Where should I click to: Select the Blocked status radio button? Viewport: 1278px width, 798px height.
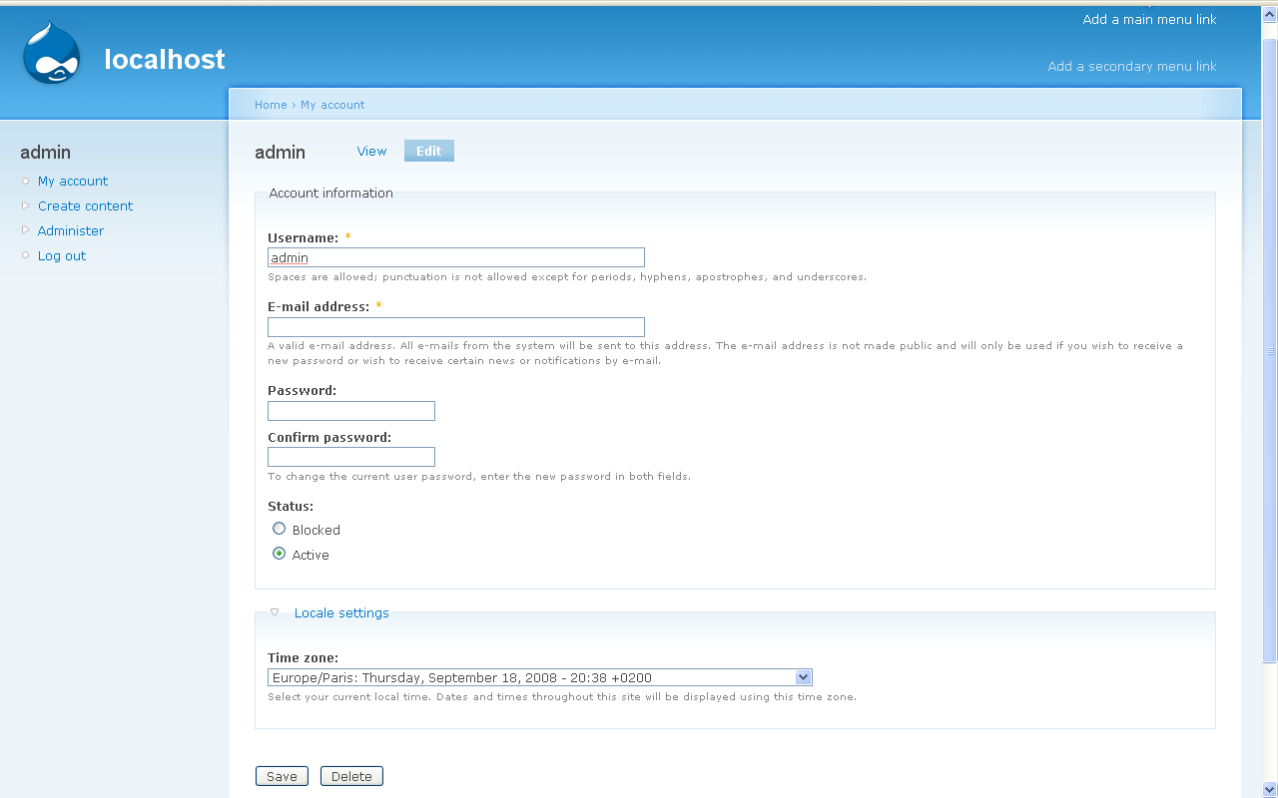tap(280, 529)
